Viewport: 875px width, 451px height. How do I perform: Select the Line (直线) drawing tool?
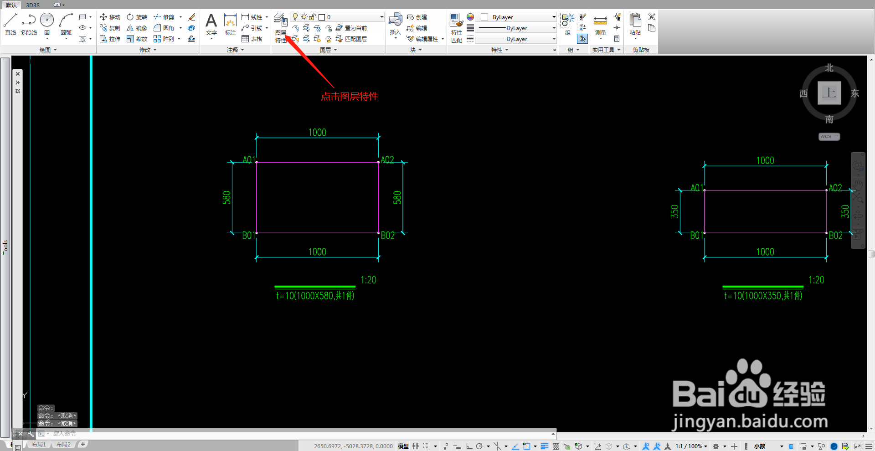point(10,24)
